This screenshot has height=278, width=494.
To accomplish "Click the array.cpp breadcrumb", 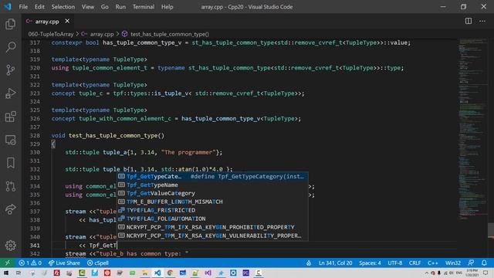I will 102,34.
